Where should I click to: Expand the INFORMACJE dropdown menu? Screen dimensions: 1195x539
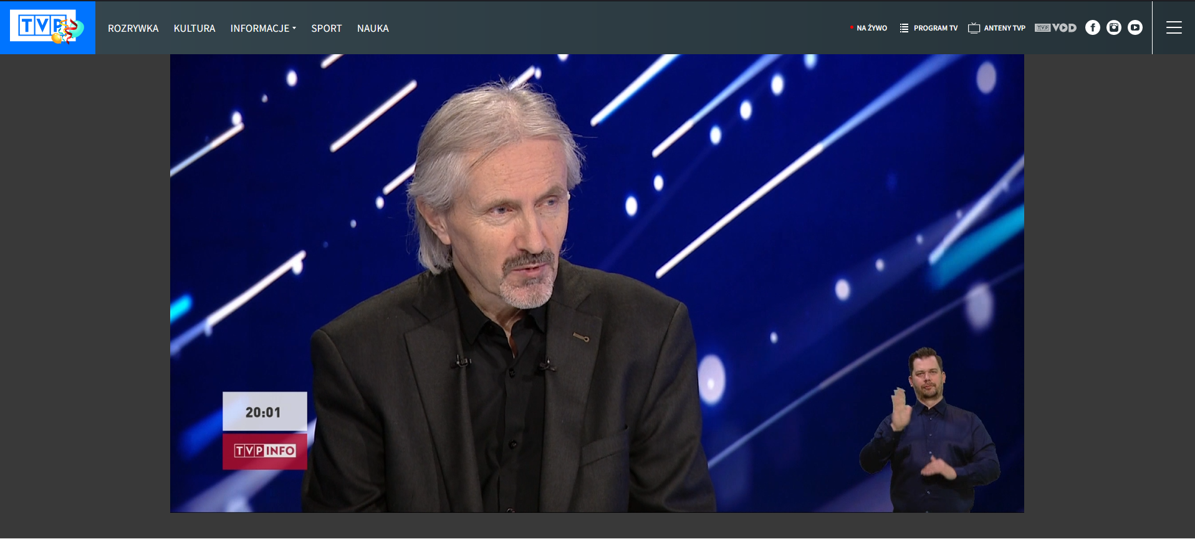[x=260, y=29]
